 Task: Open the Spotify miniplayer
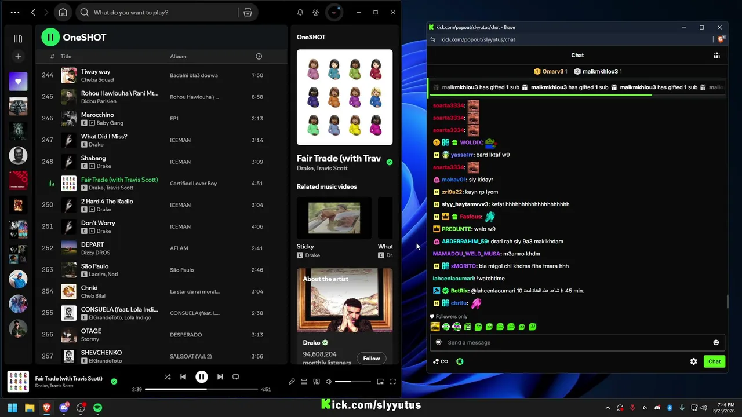pyautogui.click(x=380, y=382)
